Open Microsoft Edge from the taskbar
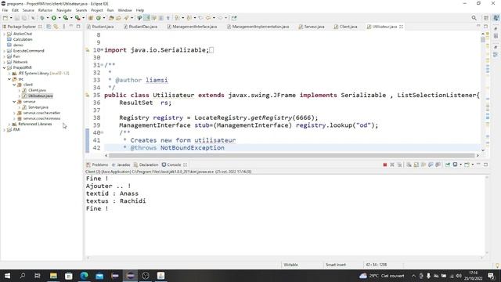The width and height of the screenshot is (501, 282). point(84,276)
